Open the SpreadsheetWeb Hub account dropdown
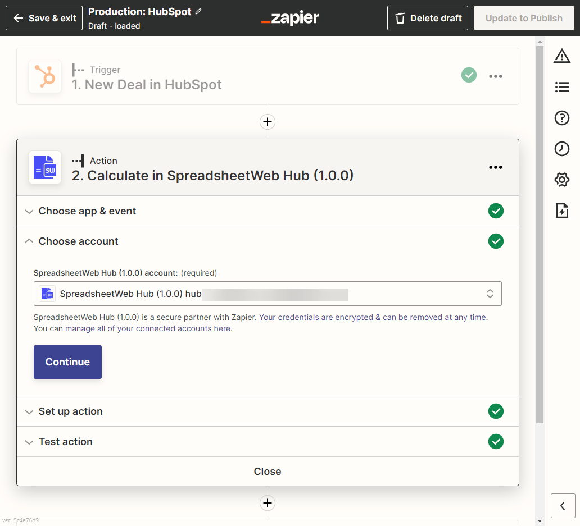Image resolution: width=580 pixels, height=526 pixels. (268, 294)
